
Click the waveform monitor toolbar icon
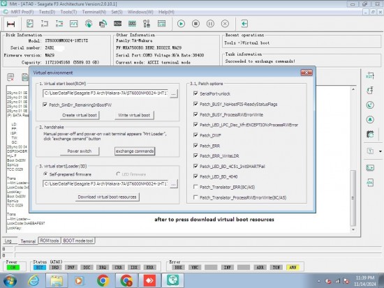coord(74,24)
